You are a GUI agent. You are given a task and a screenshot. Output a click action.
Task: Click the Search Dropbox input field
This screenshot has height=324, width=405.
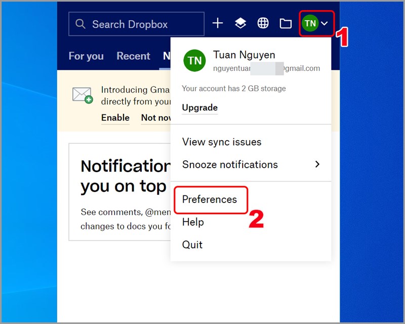pos(136,24)
